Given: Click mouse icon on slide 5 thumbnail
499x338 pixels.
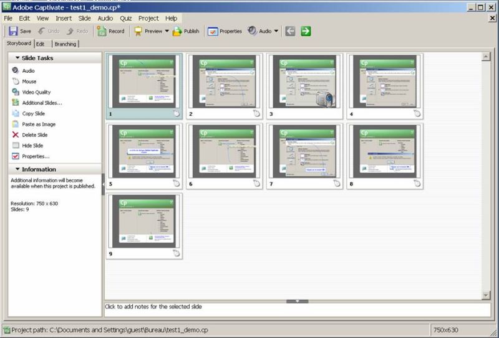Looking at the screenshot, I should point(177,183).
